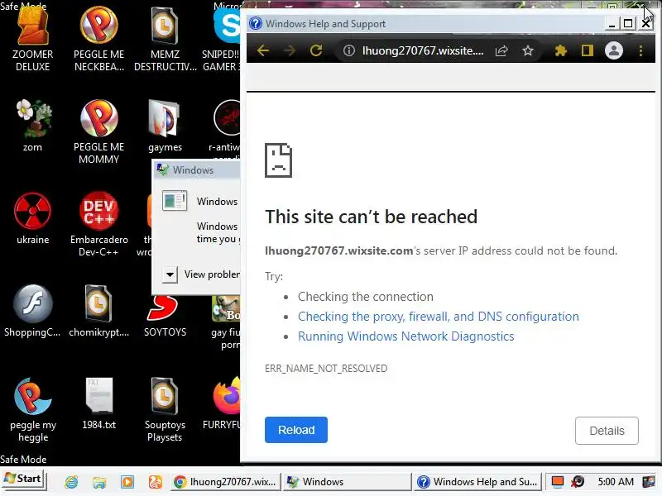Image resolution: width=662 pixels, height=496 pixels.
Task: Switch to Windows taskbar button
Action: click(x=347, y=482)
